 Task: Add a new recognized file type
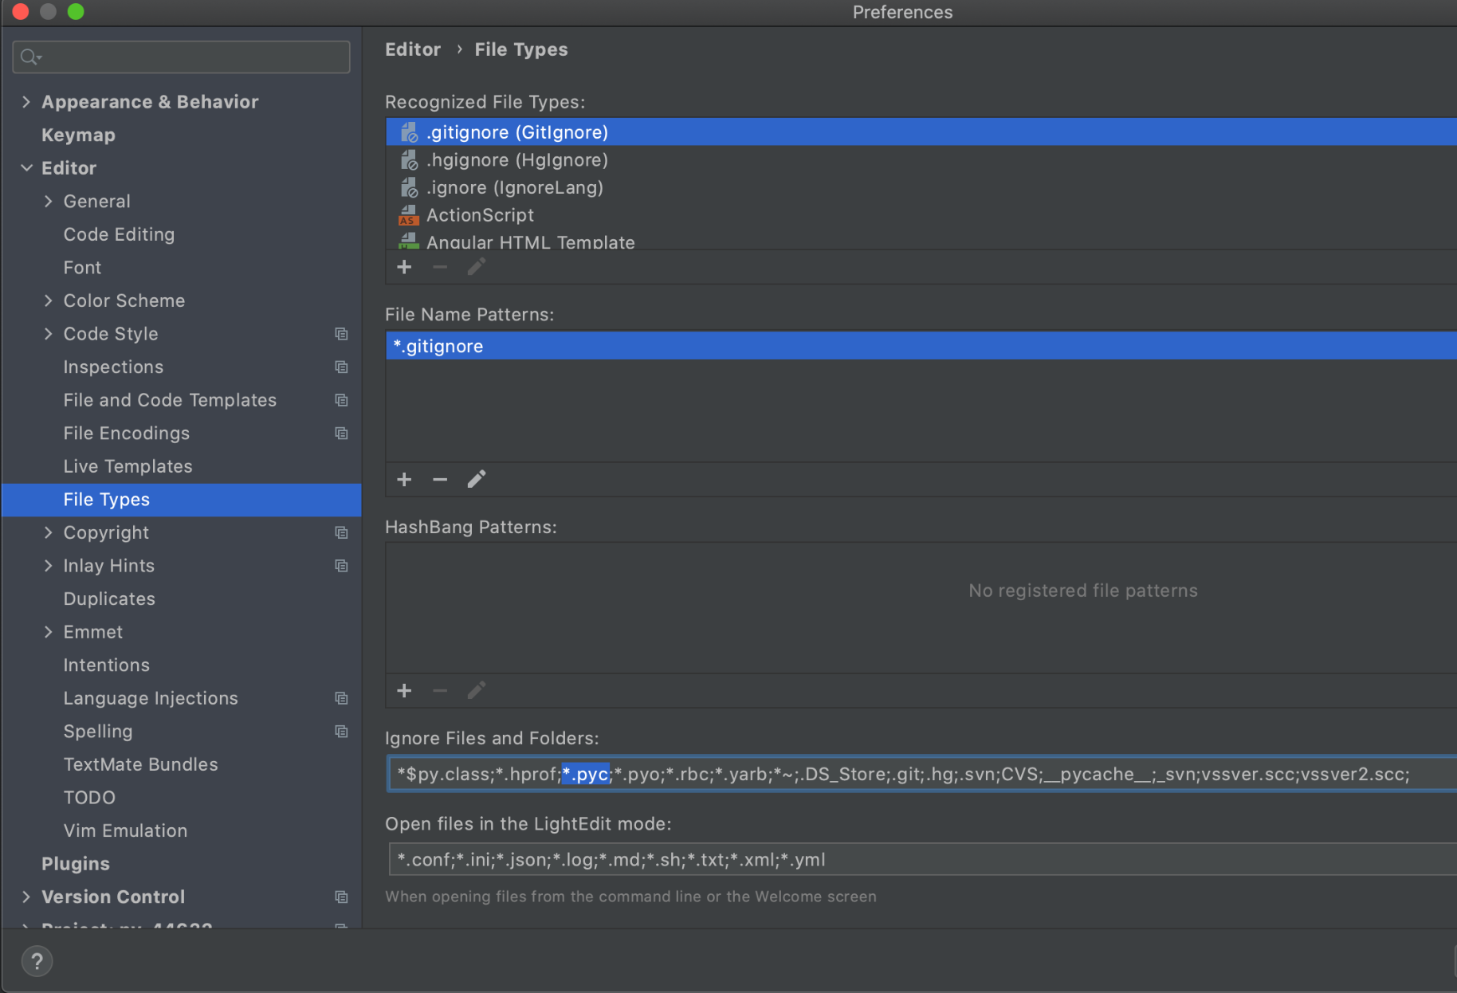click(x=404, y=267)
